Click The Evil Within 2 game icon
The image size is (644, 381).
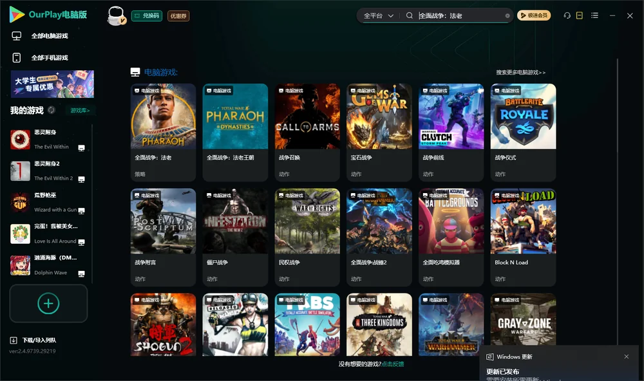coord(20,171)
